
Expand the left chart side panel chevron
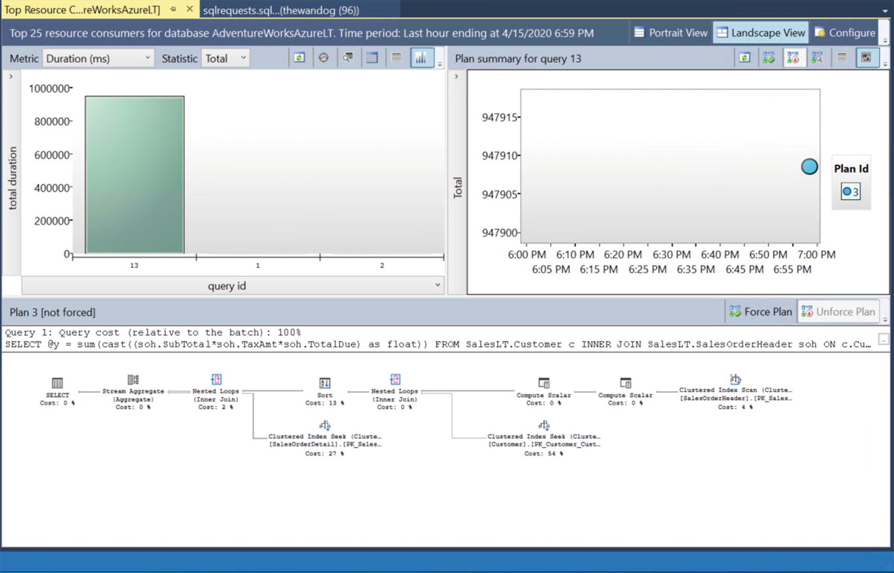[x=11, y=76]
